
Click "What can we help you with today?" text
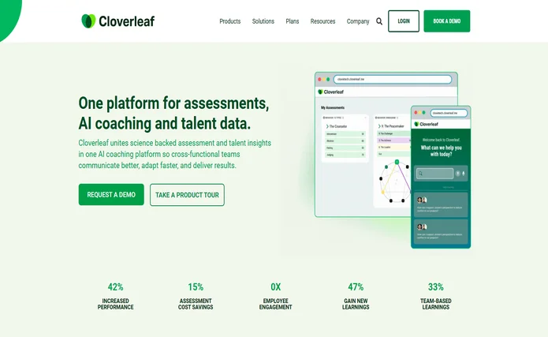pyautogui.click(x=441, y=151)
